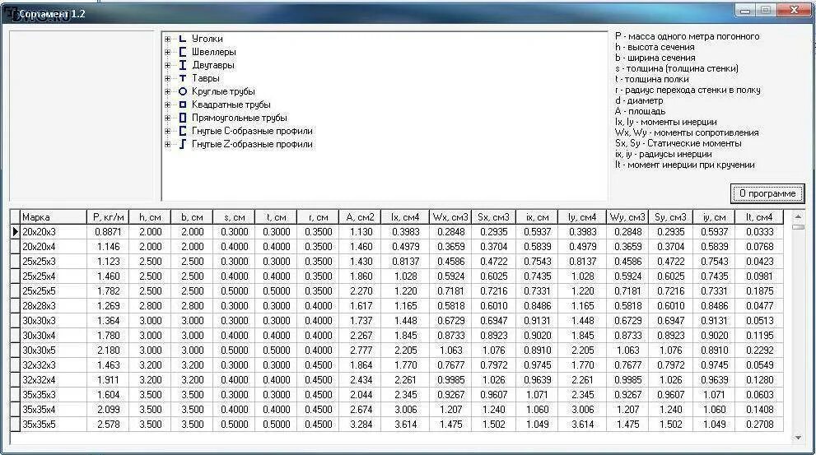Select the Двутавры tree label
The height and width of the screenshot is (455, 816).
coord(213,66)
